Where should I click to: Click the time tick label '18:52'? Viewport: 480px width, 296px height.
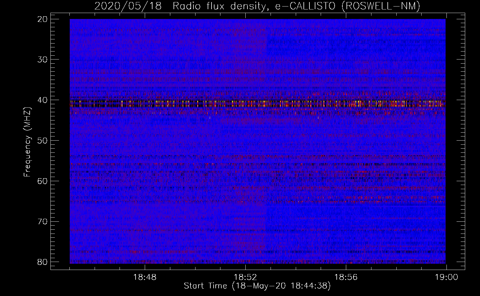click(x=245, y=277)
